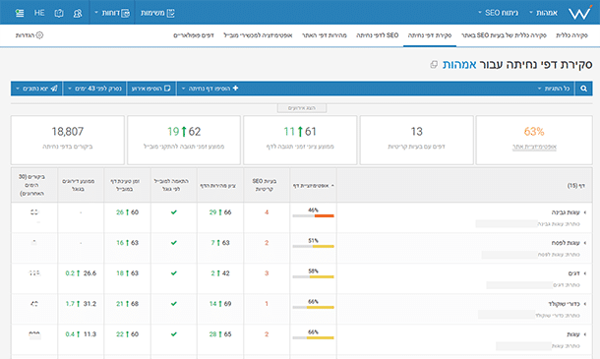Open the יצא נתונים export dropdown
This screenshot has width=600, height=359.
click(x=36, y=89)
